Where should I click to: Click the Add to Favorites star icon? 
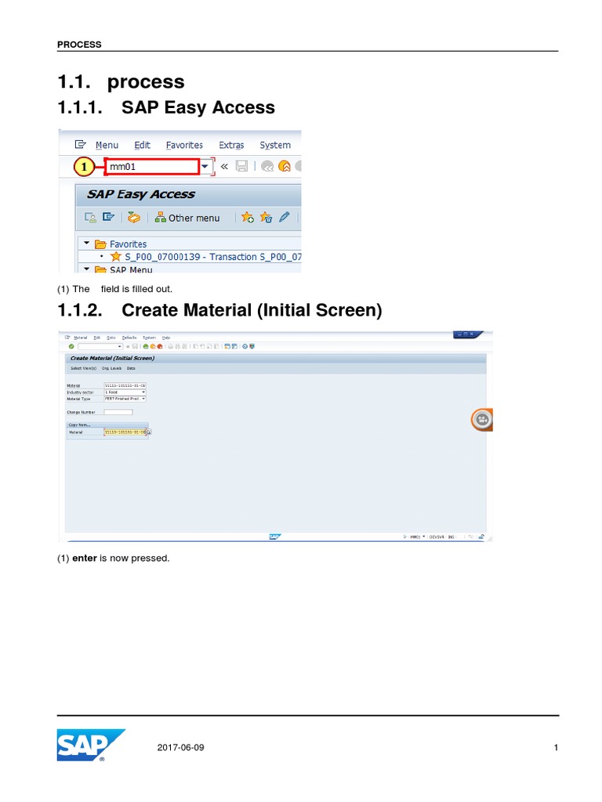[x=248, y=218]
